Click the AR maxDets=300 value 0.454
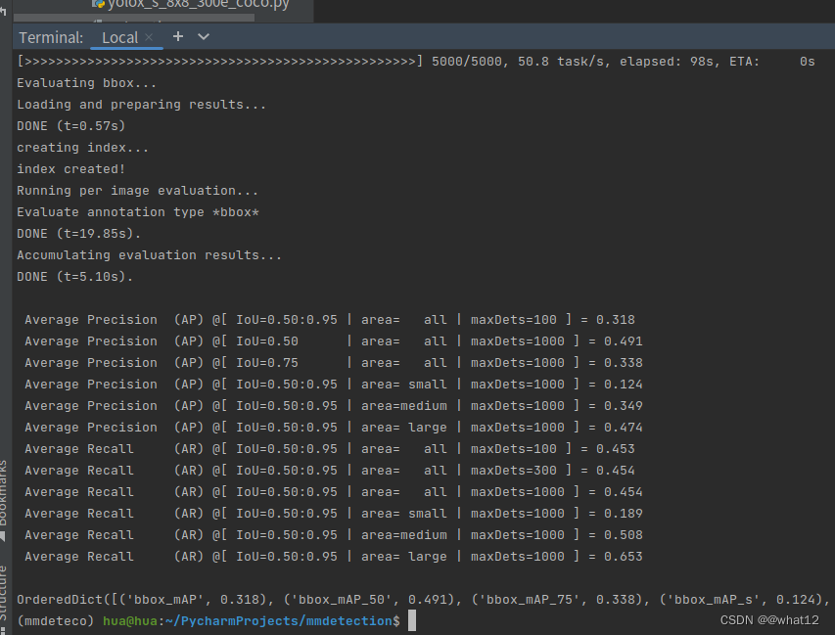The height and width of the screenshot is (635, 835). 615,471
